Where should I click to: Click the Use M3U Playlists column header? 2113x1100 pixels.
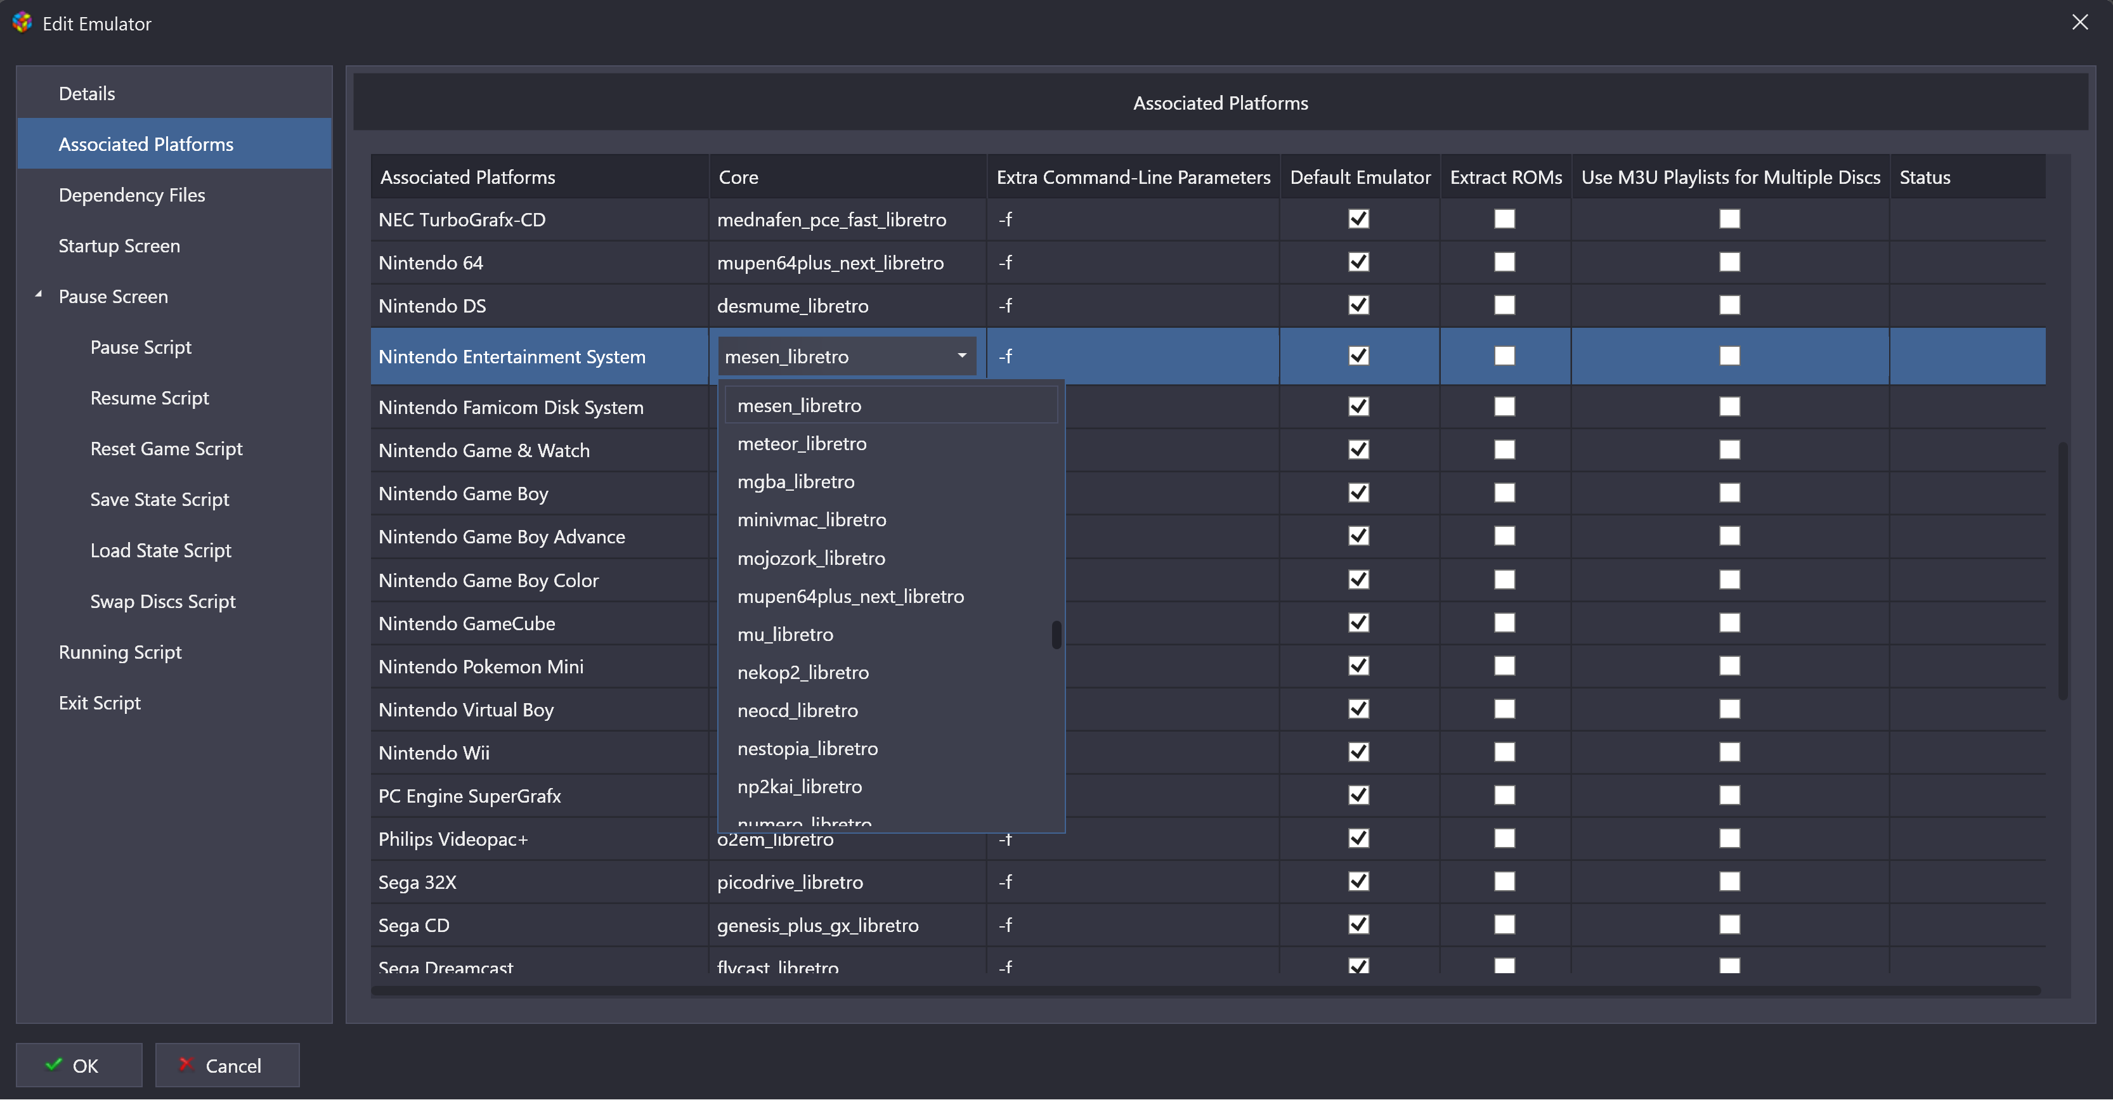pos(1731,177)
